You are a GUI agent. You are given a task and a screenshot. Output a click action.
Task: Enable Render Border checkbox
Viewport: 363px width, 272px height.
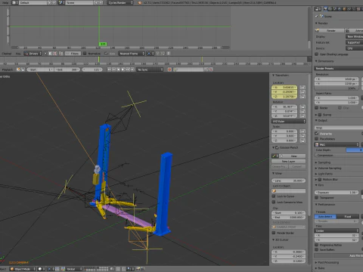coord(274,233)
